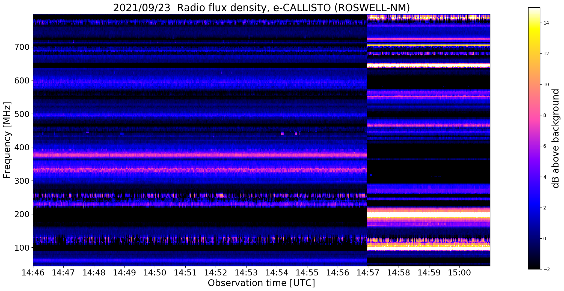Click the 14:55 time tick label
Screen dimensions: 564x291
click(x=307, y=273)
